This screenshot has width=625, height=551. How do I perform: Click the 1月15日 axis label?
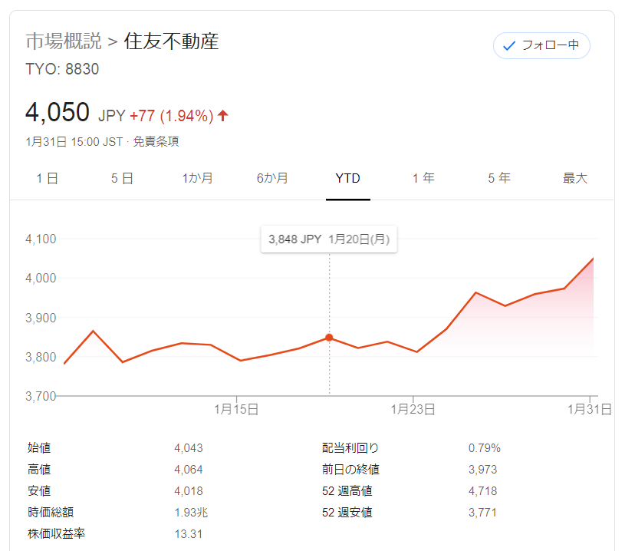point(236,409)
